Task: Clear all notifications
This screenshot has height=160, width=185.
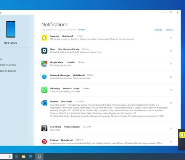Action: 169,30
